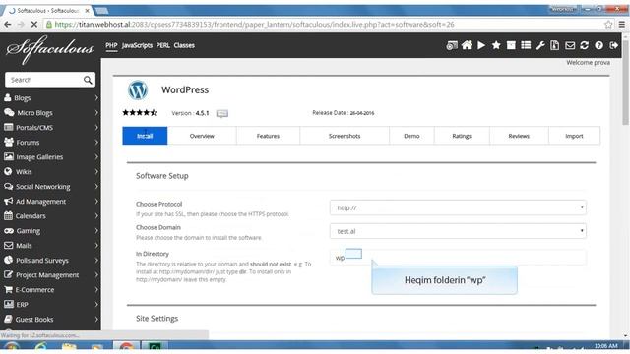Screen dimensions: 630x354
Task: Open the Screenshots tab
Action: [345, 136]
